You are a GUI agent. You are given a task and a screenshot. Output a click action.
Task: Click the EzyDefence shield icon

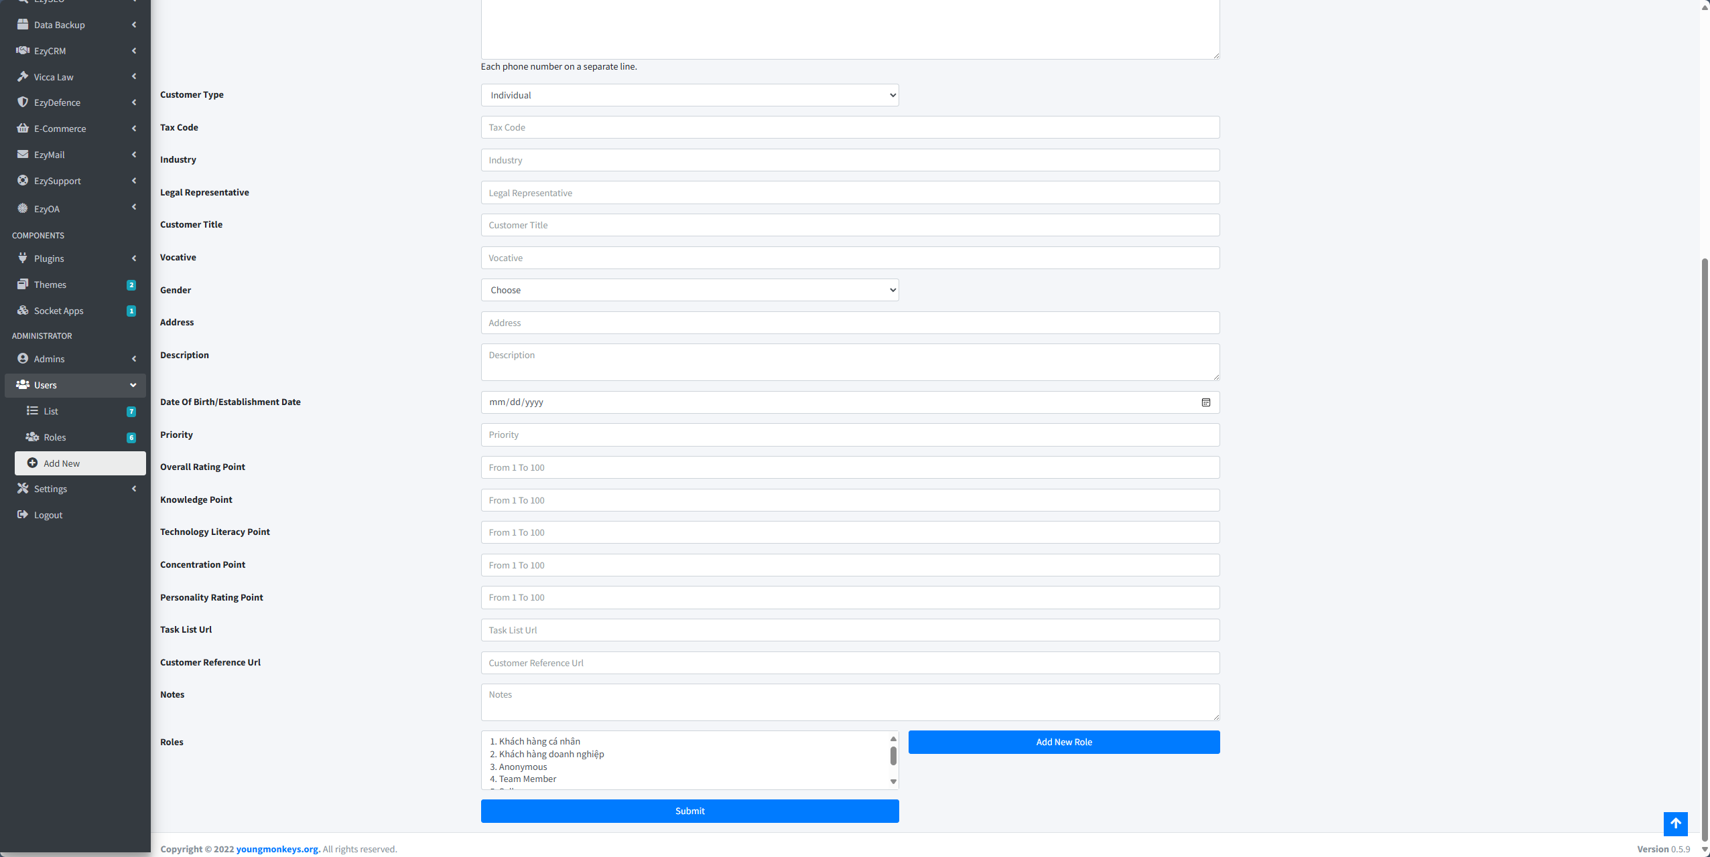(x=23, y=102)
